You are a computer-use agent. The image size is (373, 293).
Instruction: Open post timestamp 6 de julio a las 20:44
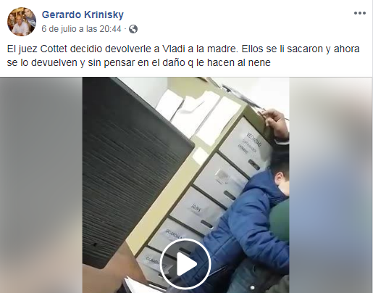81,29
